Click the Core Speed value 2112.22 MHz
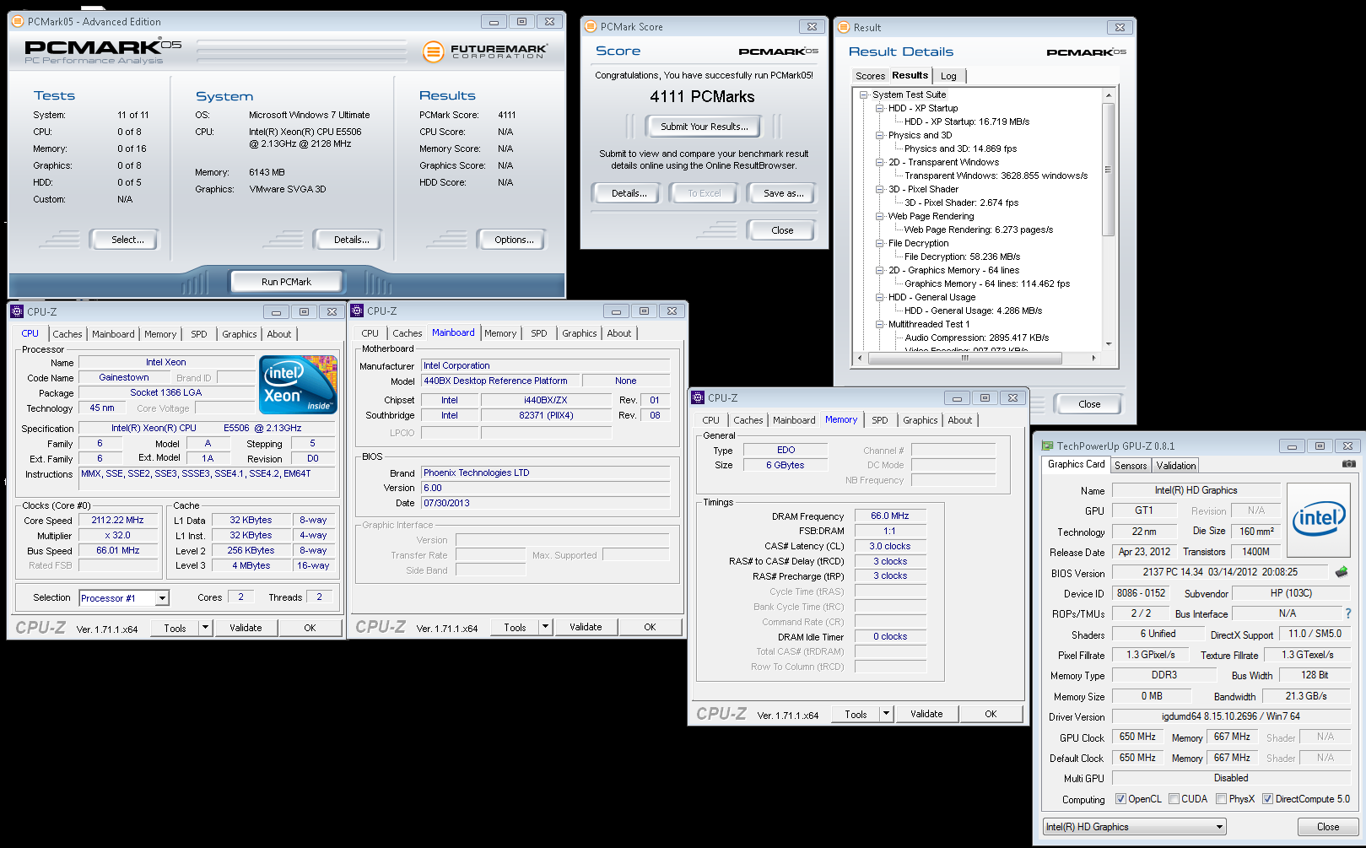Image resolution: width=1366 pixels, height=848 pixels. tap(117, 520)
